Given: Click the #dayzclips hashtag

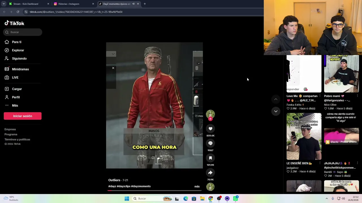Looking at the screenshot, I should (124, 186).
